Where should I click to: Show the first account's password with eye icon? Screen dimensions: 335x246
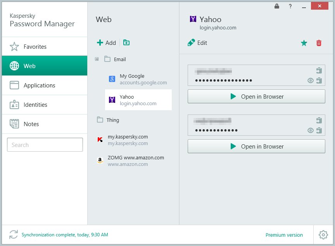[x=311, y=80]
